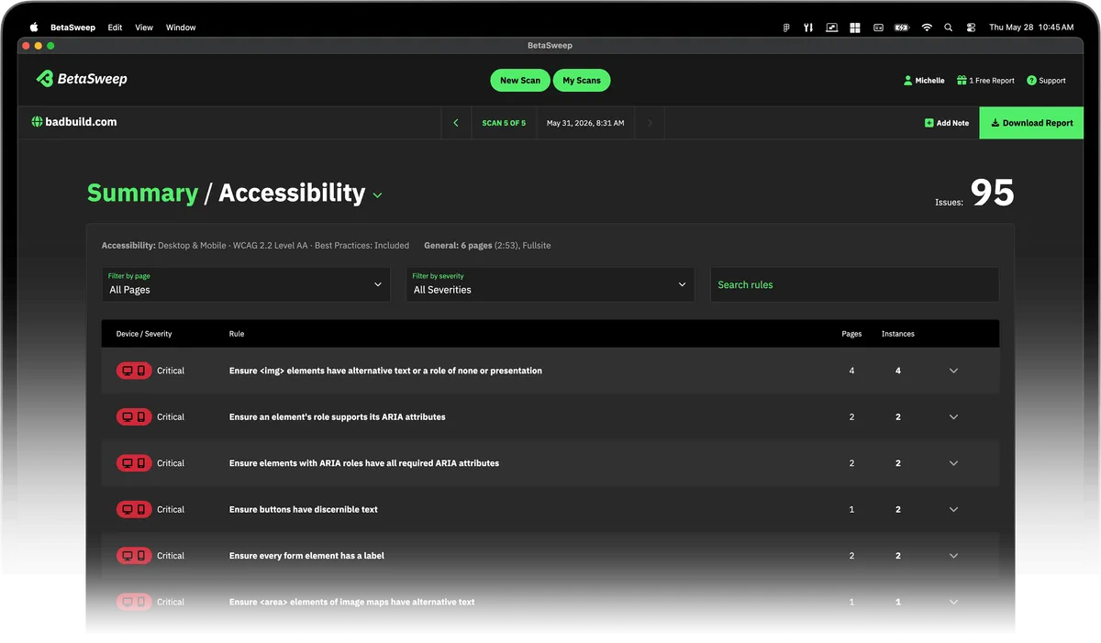Click the menu bar date and time
This screenshot has width=1101, height=643.
1031,28
